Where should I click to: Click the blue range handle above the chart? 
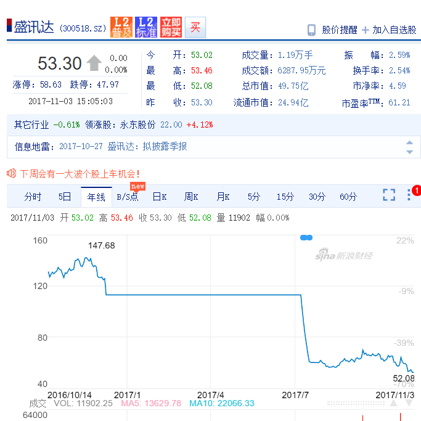(x=306, y=237)
